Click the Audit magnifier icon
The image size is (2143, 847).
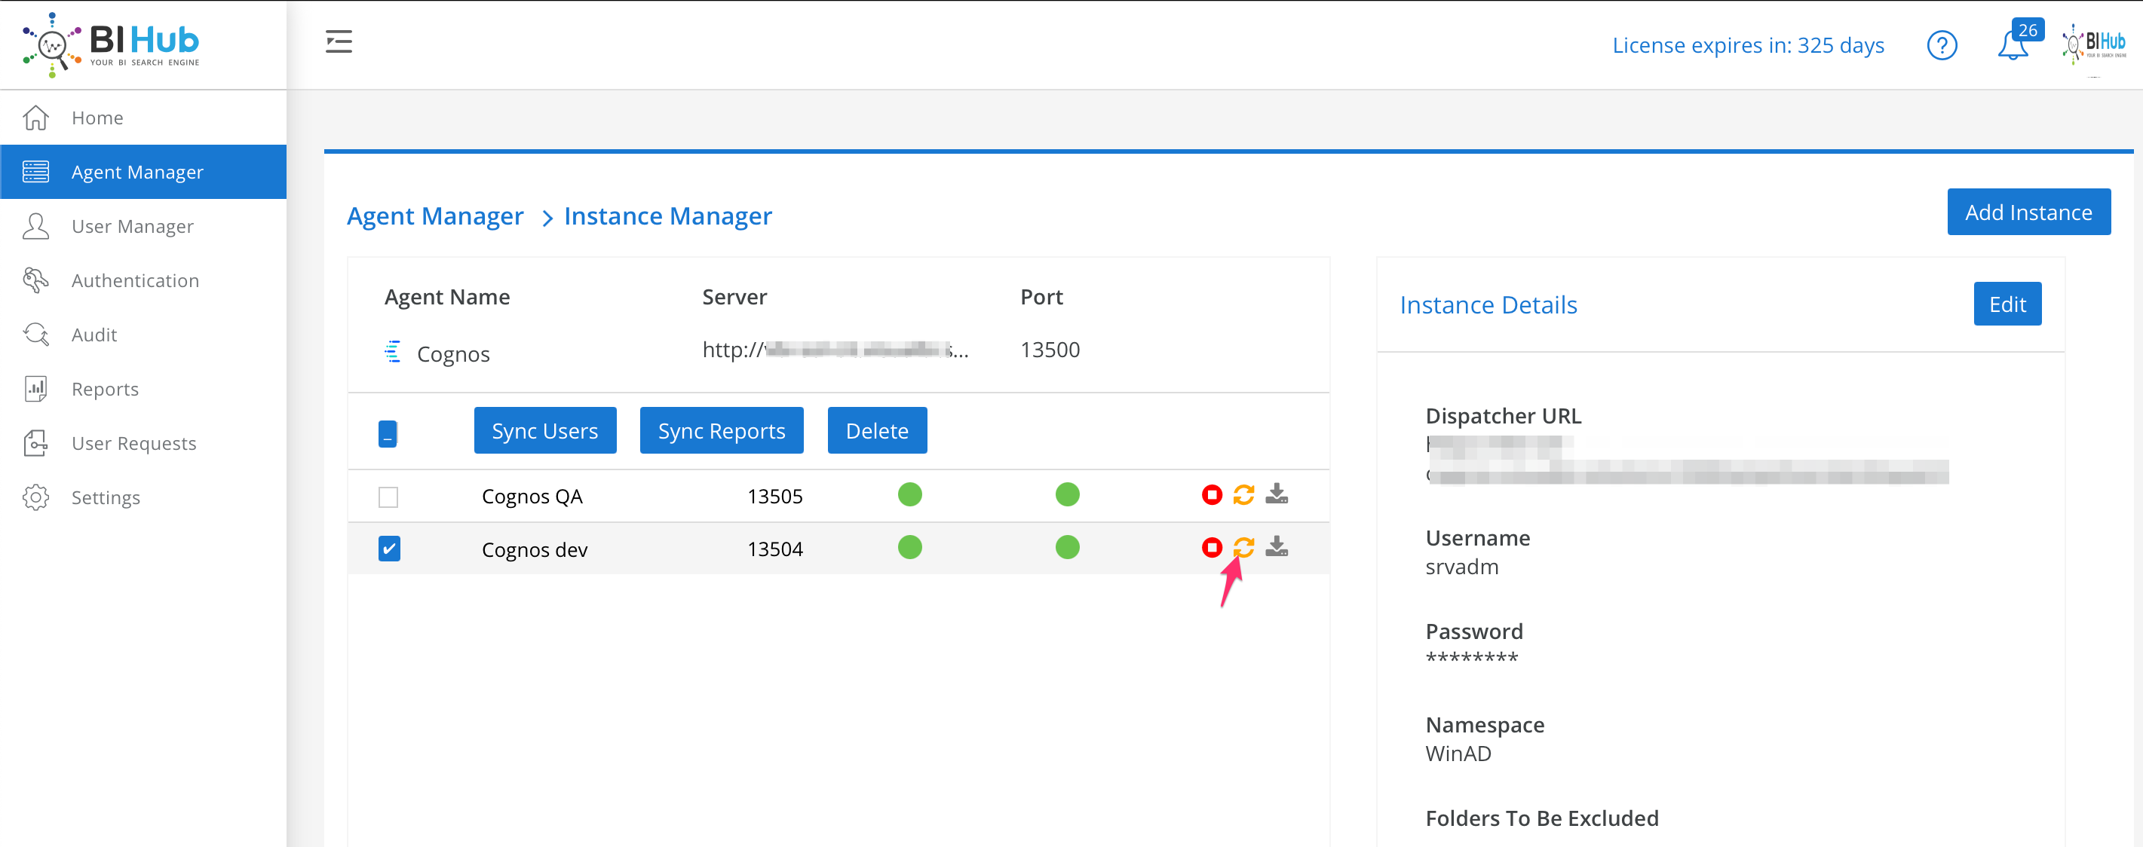point(35,334)
